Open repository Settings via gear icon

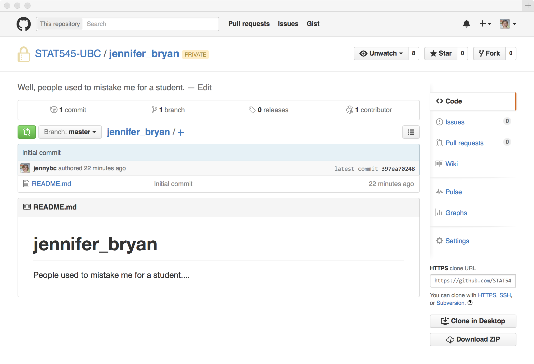tap(440, 241)
